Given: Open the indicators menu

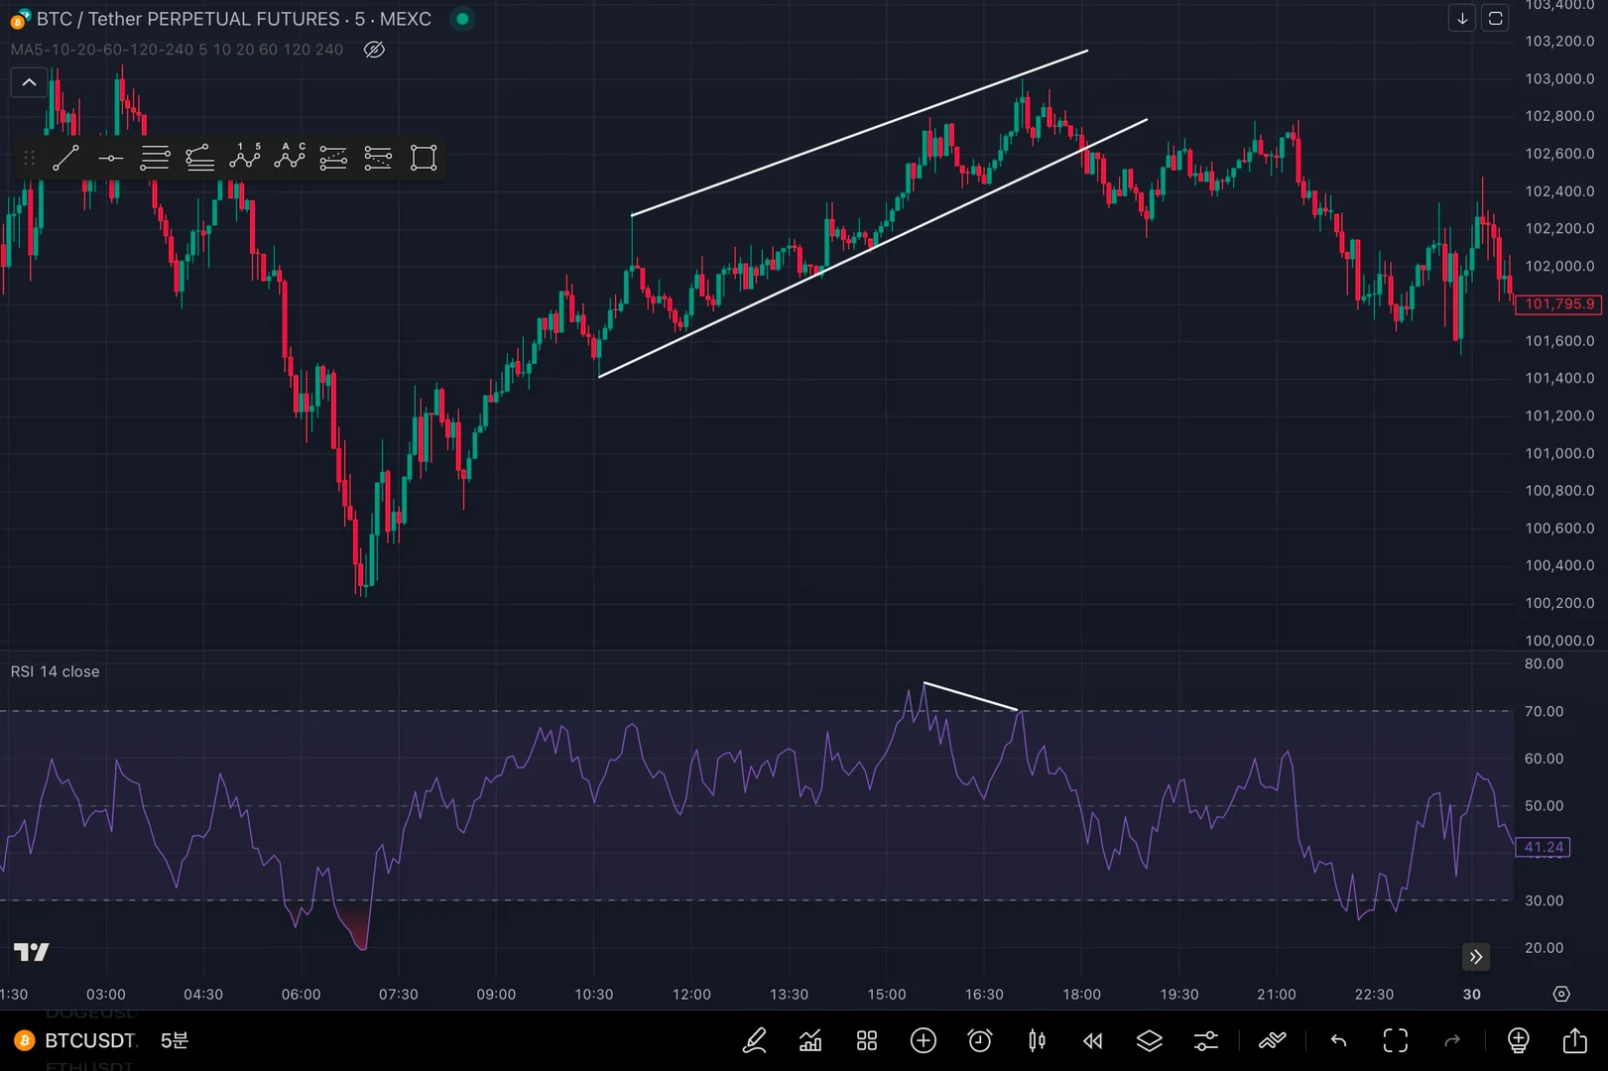Looking at the screenshot, I should point(810,1040).
